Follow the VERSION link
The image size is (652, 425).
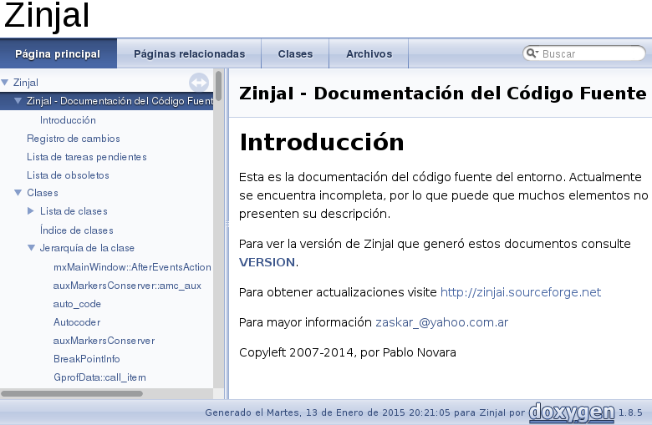[x=267, y=262]
